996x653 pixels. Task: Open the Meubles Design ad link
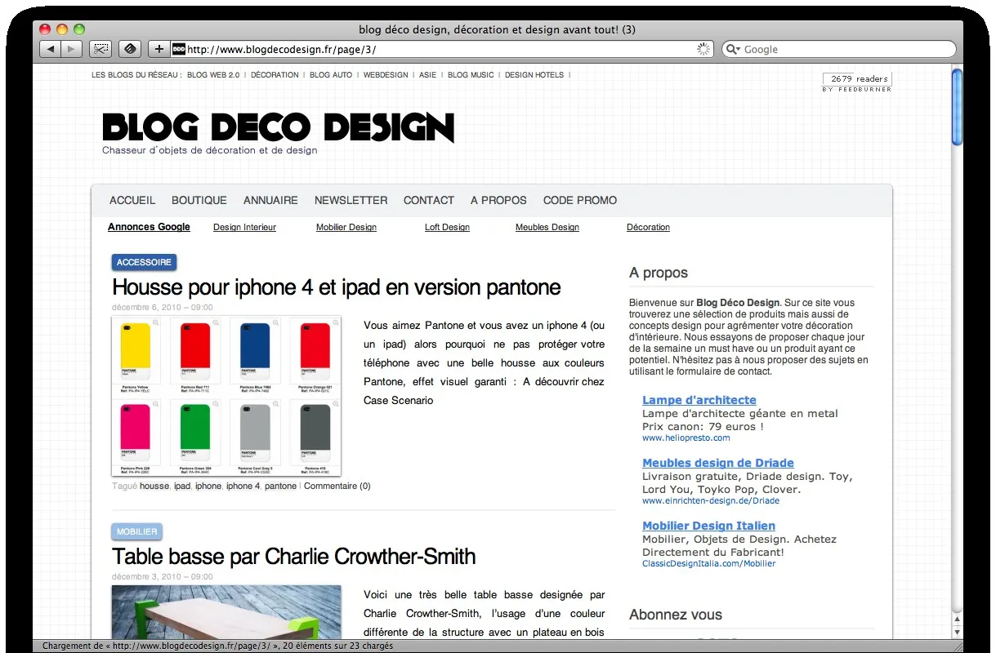[547, 228]
